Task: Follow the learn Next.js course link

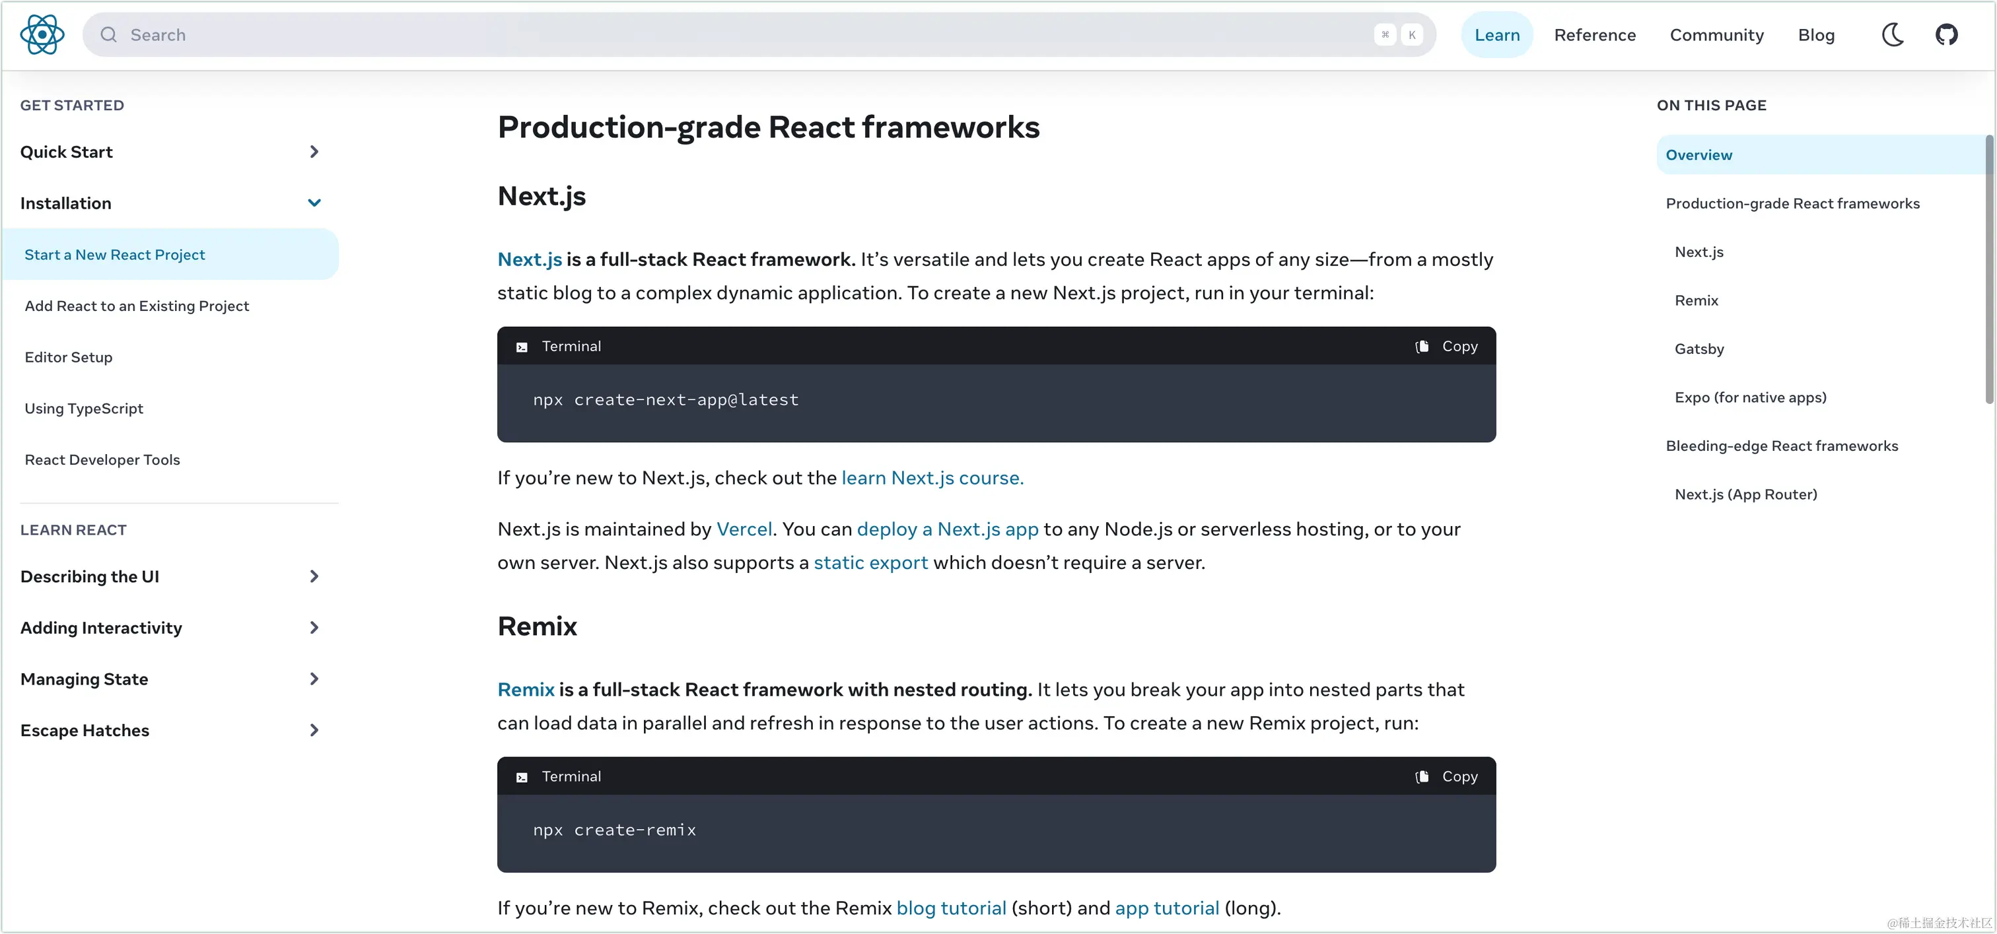Action: 932,479
